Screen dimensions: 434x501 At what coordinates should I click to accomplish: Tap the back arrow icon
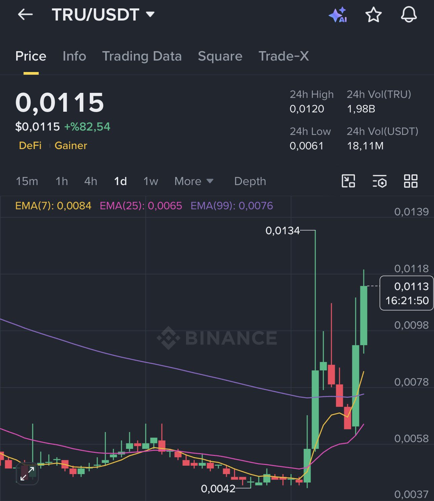25,14
